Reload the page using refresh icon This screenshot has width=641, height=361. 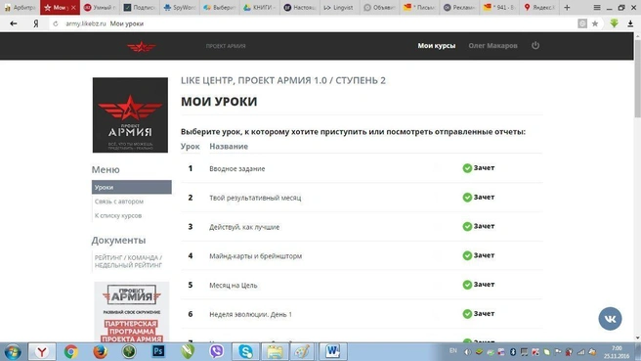pyautogui.click(x=56, y=23)
